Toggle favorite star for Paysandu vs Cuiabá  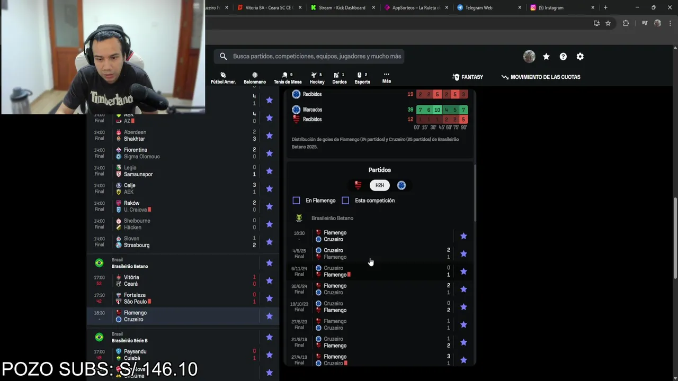pyautogui.click(x=269, y=355)
